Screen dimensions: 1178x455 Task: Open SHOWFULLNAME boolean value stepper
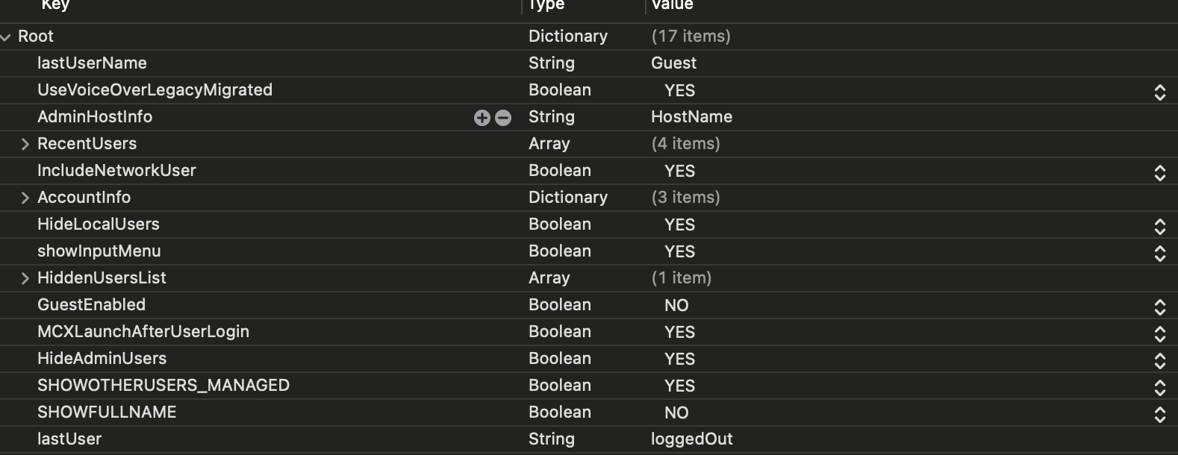pyautogui.click(x=1159, y=414)
